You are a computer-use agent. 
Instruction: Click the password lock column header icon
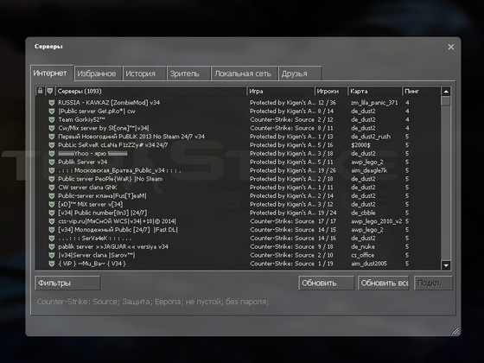40,91
